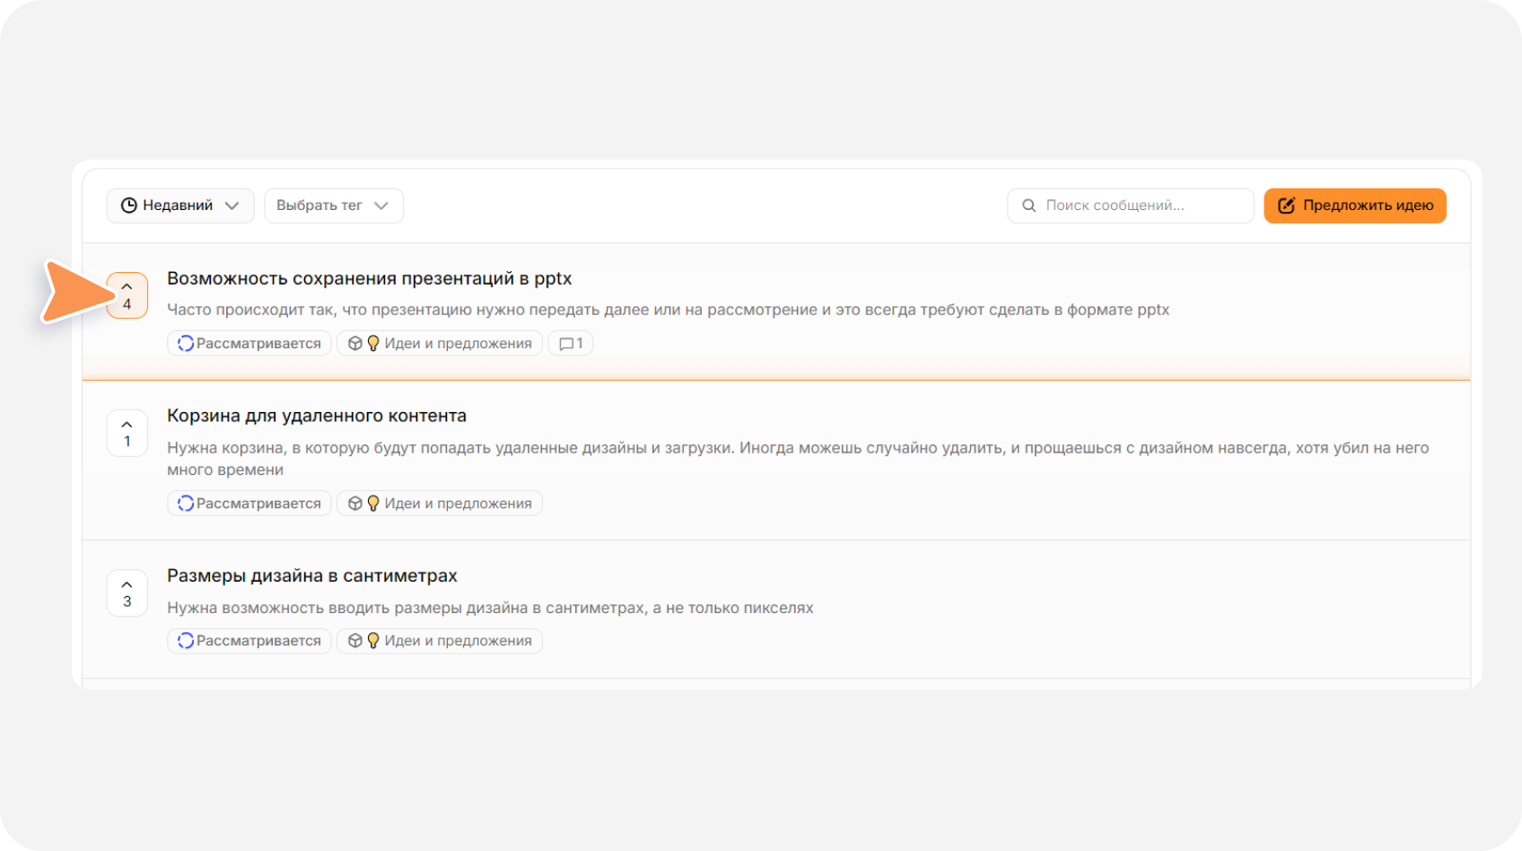The height and width of the screenshot is (851, 1522).
Task: Click the search magnifier icon
Action: (x=1029, y=206)
